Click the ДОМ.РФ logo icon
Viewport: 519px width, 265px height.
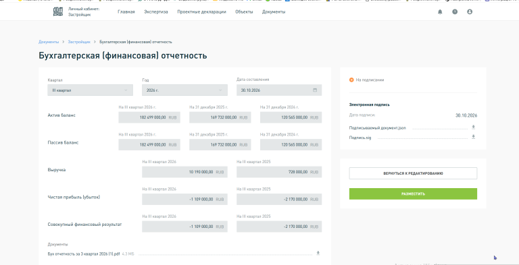pyautogui.click(x=58, y=12)
